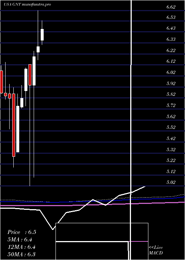Click the '50MA : 6.3' readout
The image size is (185, 260).
click(x=21, y=254)
